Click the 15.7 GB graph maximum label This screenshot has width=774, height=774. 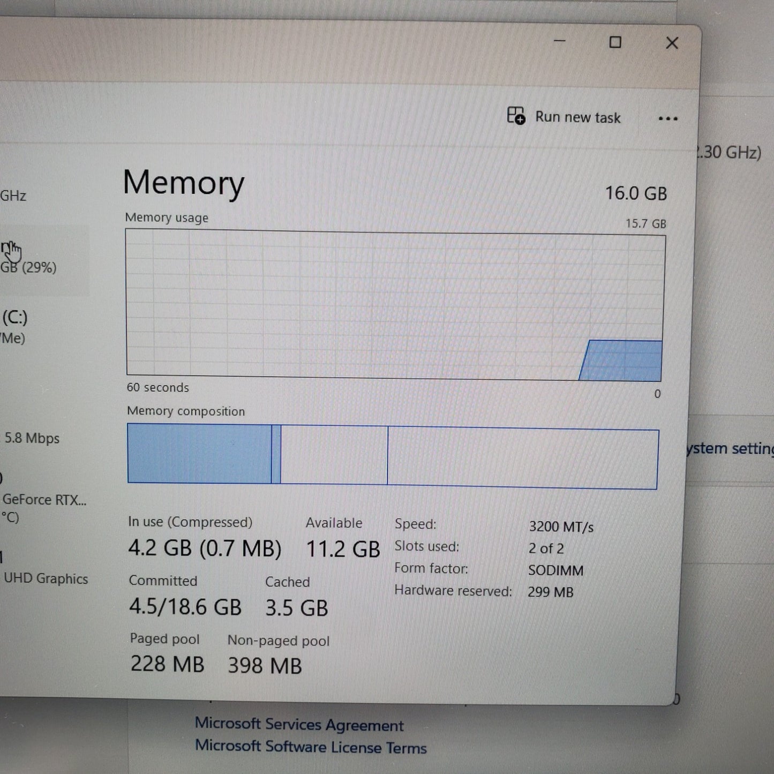pos(645,223)
